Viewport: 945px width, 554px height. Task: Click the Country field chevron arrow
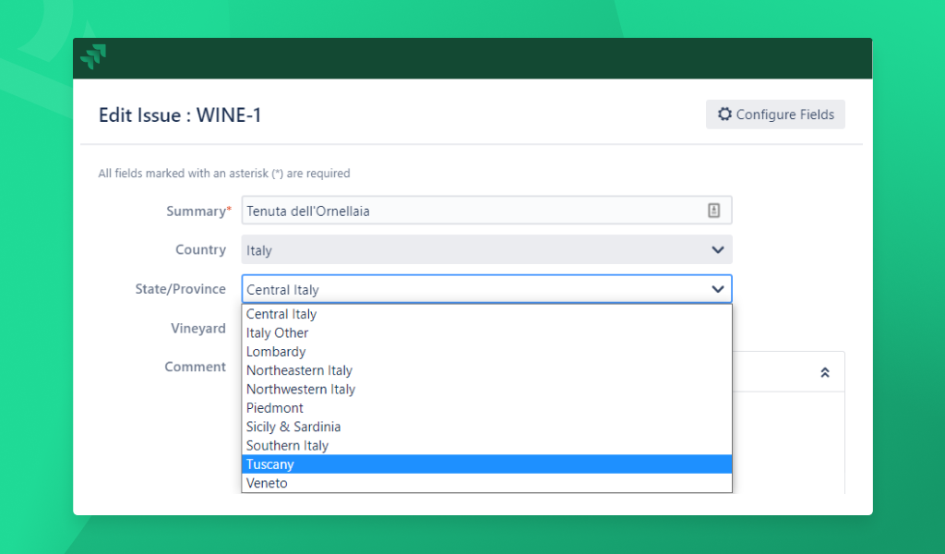(x=717, y=249)
